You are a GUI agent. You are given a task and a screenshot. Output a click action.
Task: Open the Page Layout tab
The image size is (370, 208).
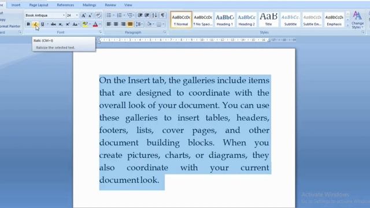39,5
